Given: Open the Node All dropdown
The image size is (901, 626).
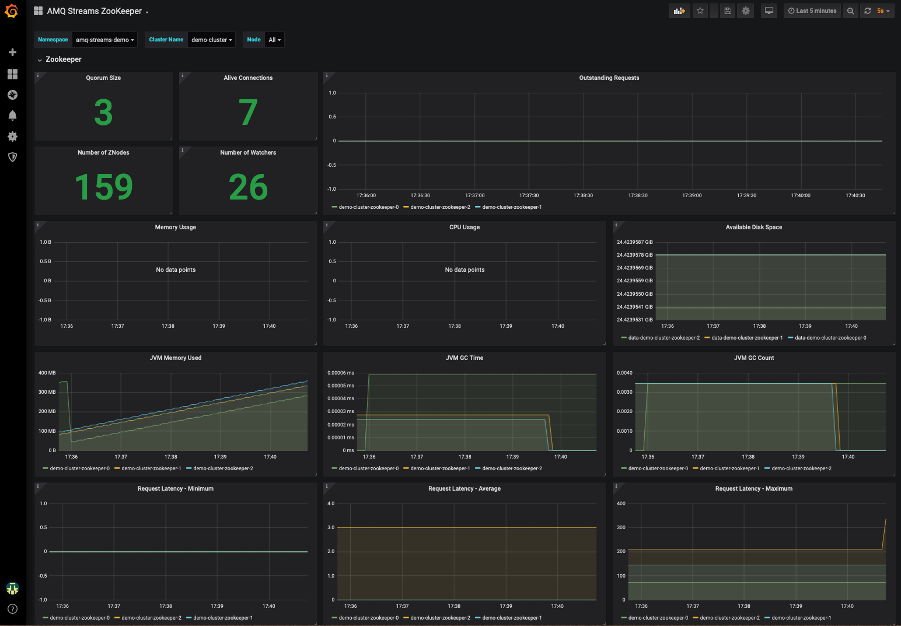Looking at the screenshot, I should 274,40.
